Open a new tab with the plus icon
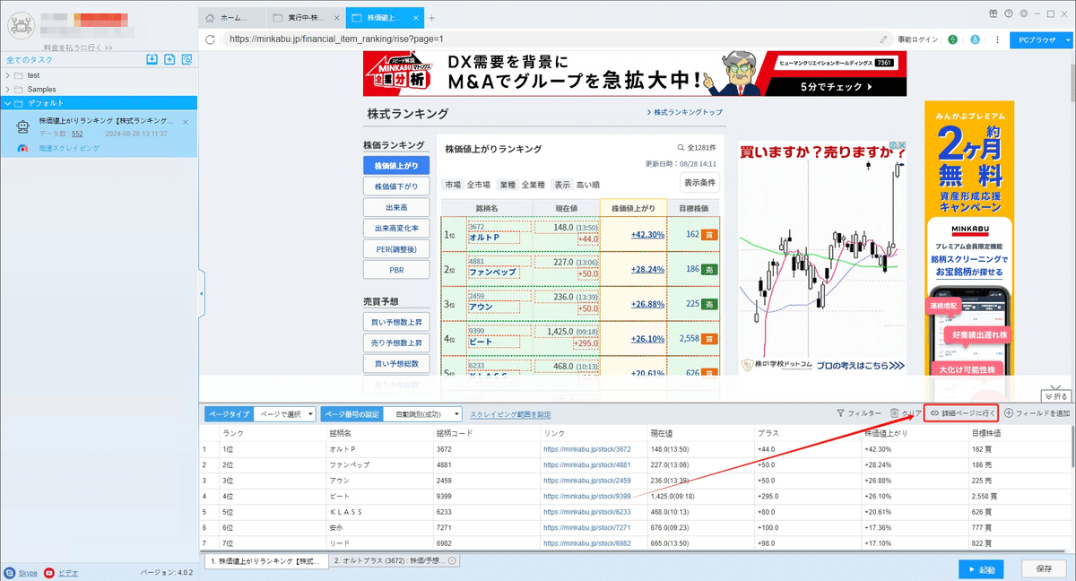The image size is (1076, 581). tap(431, 17)
